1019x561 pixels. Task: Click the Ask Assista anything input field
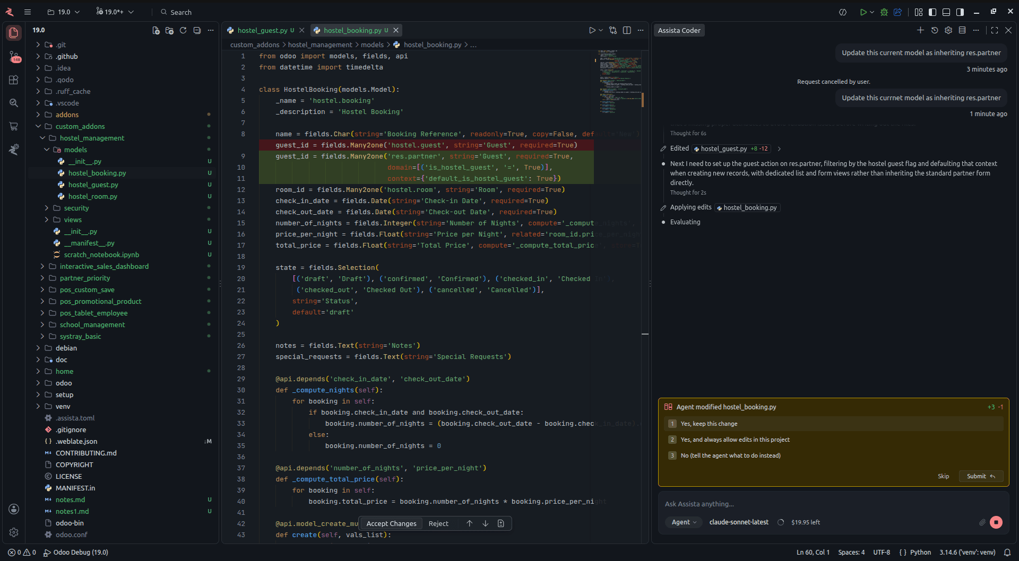coord(833,504)
